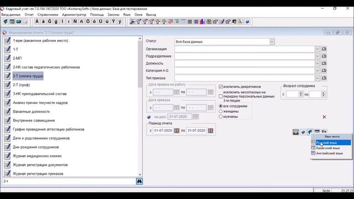The height and width of the screenshot is (199, 354).
Task: Click the green shield icon on main toolbar
Action: pyautogui.click(x=6, y=22)
